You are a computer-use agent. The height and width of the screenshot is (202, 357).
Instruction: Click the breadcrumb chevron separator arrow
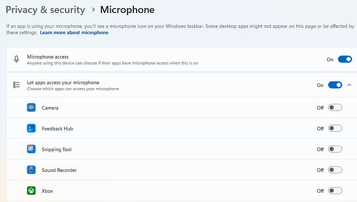(x=93, y=9)
